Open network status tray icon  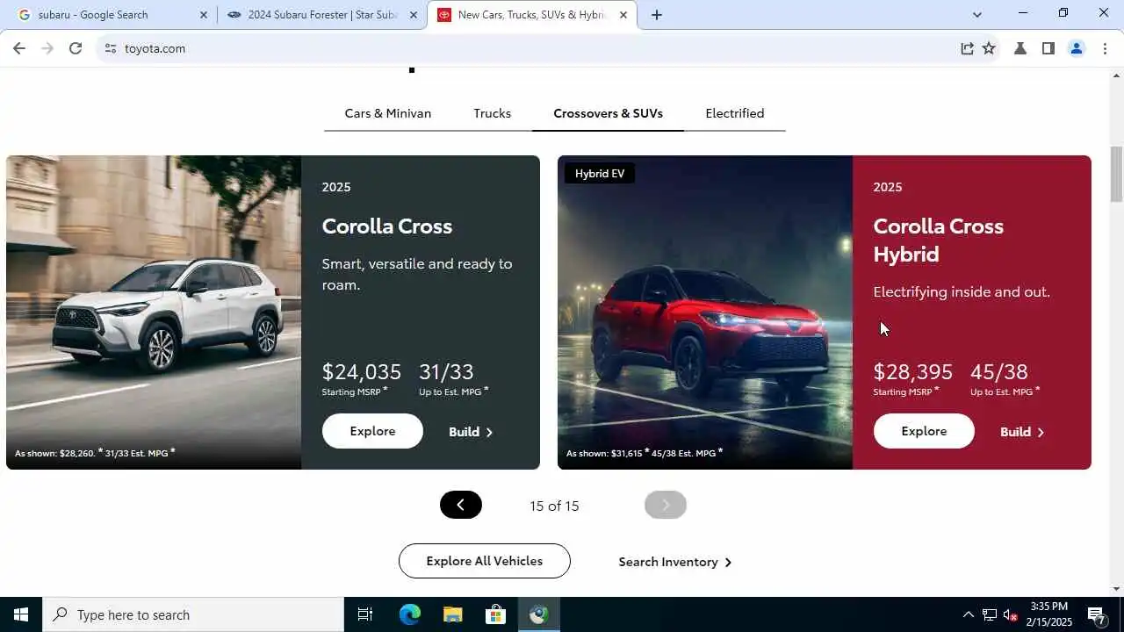pyautogui.click(x=989, y=614)
